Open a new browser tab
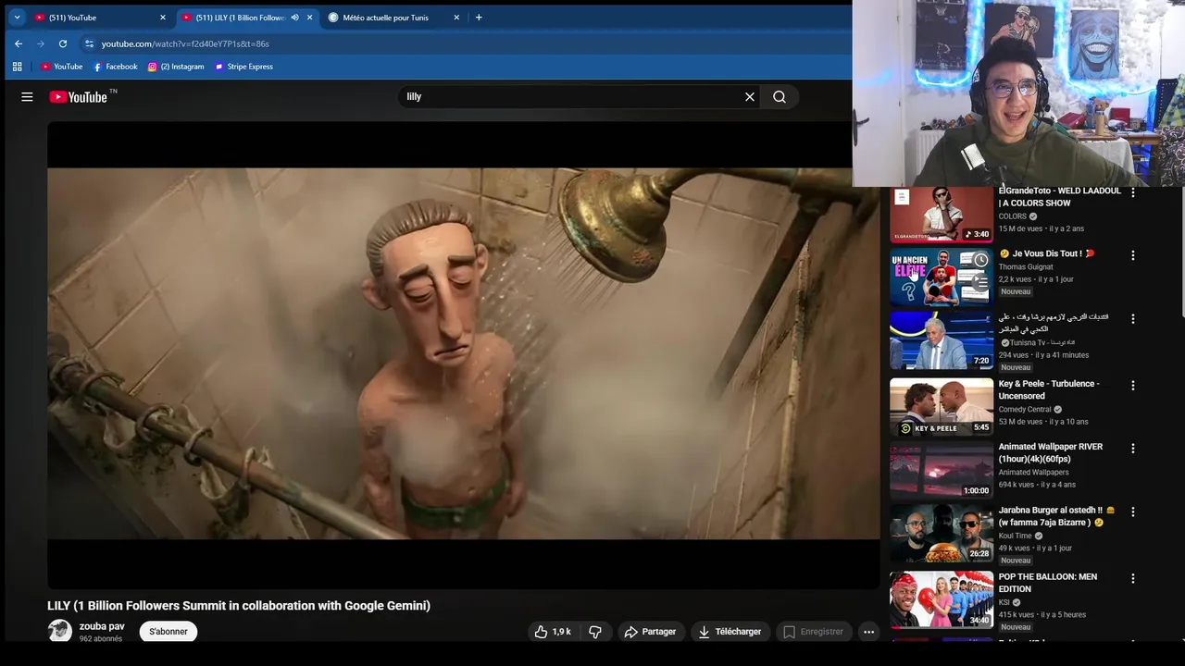This screenshot has width=1185, height=666. pyautogui.click(x=479, y=18)
